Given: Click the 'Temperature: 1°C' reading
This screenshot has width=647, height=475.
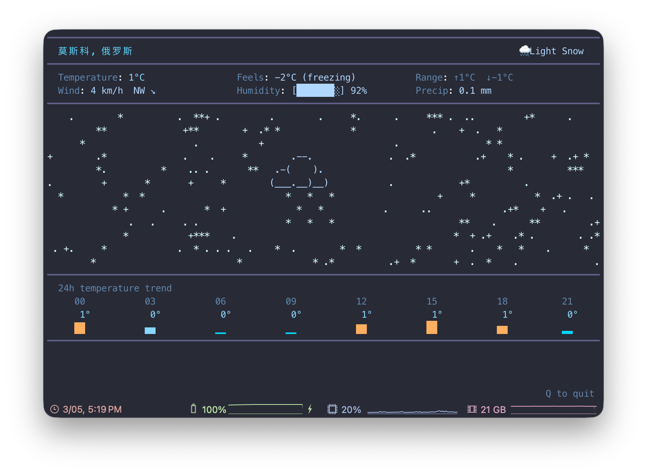Looking at the screenshot, I should tap(101, 77).
